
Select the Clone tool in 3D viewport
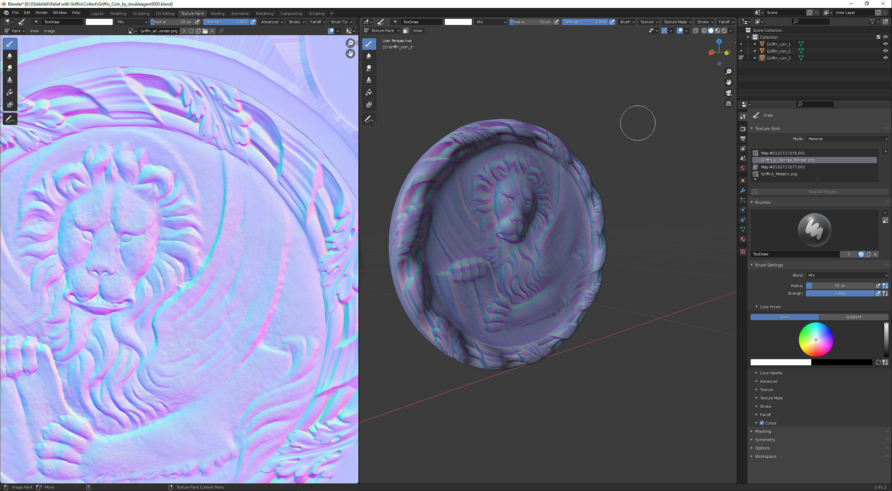tap(369, 80)
